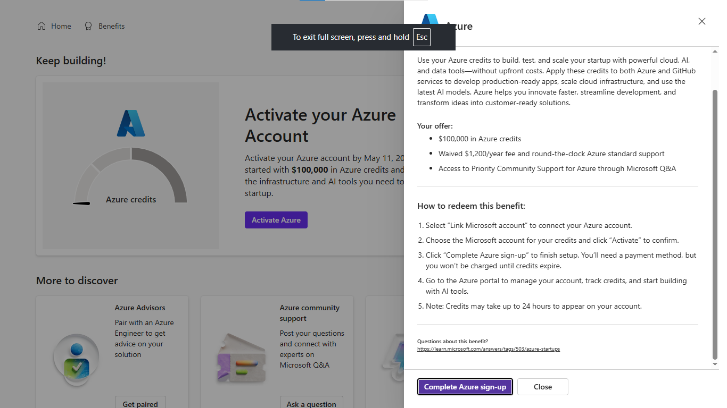Image resolution: width=727 pixels, height=408 pixels.
Task: Click the panel scrollbar down arrow
Action: (x=715, y=364)
